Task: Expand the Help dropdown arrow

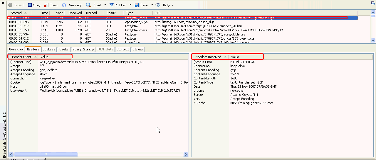Action: (172, 5)
